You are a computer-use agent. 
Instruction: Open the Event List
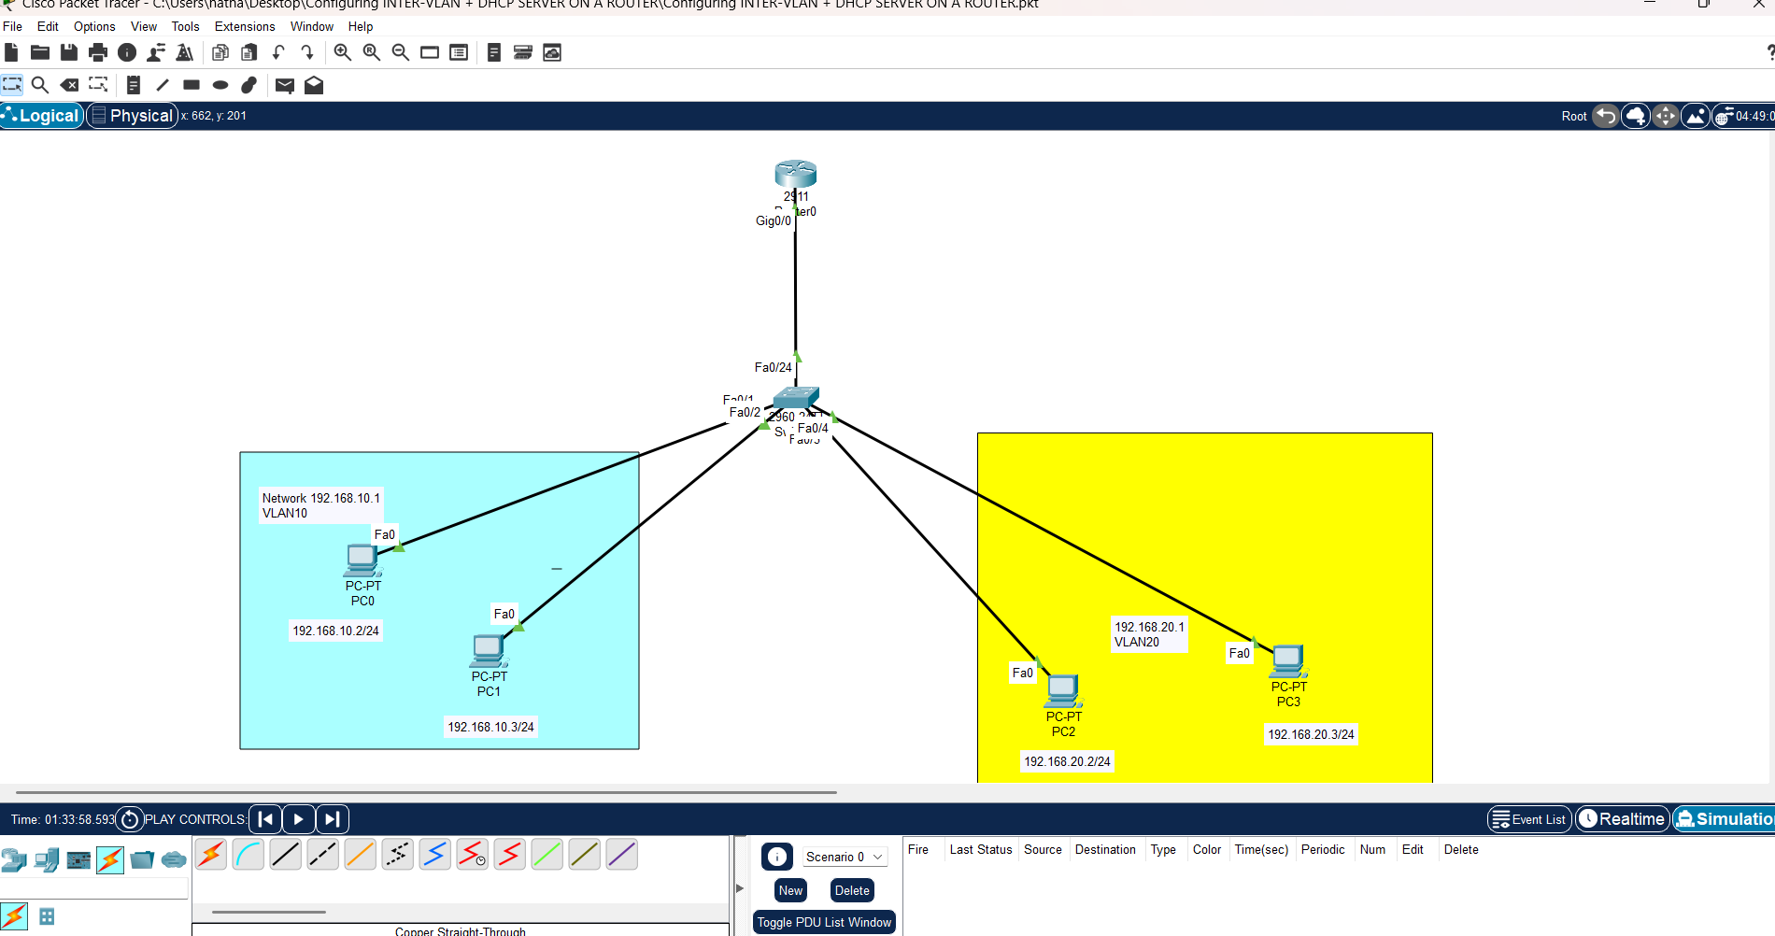pos(1528,819)
